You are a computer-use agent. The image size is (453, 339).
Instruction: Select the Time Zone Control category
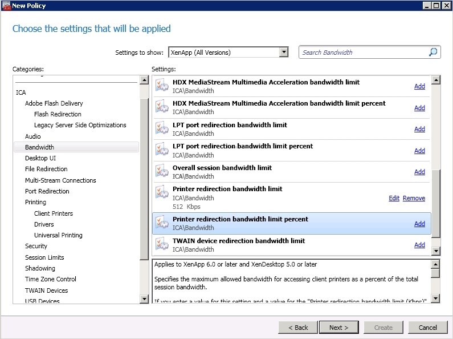click(51, 279)
